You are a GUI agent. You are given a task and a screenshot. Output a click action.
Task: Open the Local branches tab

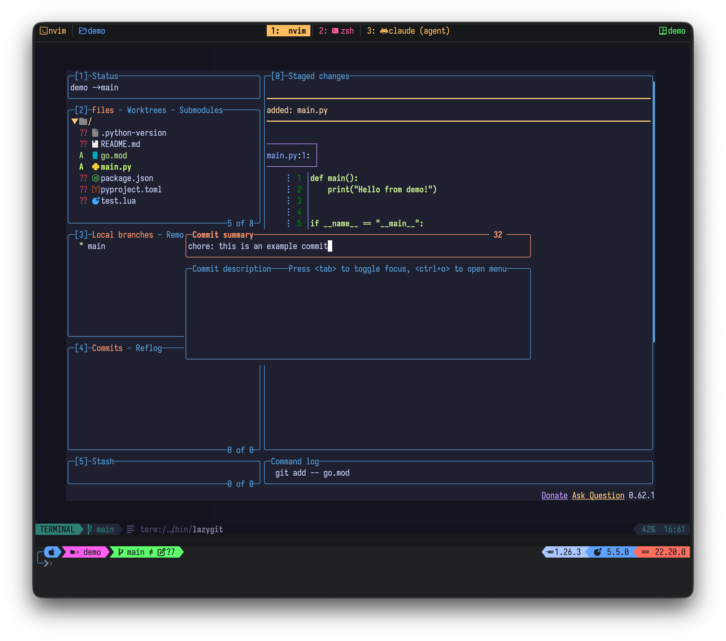coord(122,235)
